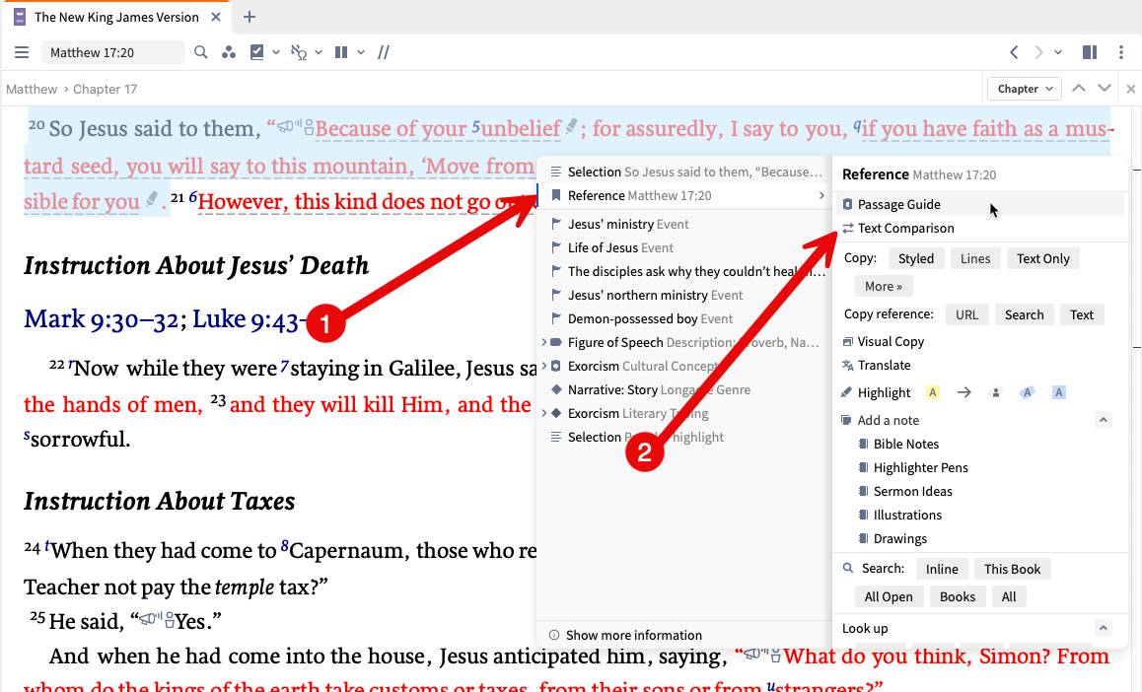The width and height of the screenshot is (1142, 692).
Task: Open the navigation history dropdown
Action: (1058, 52)
